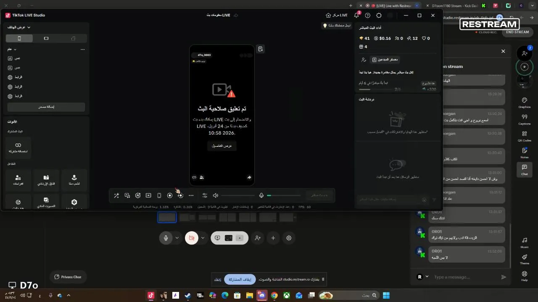The image size is (538, 302).
Task: Click the Restream add source plus button
Action: [x=273, y=238]
